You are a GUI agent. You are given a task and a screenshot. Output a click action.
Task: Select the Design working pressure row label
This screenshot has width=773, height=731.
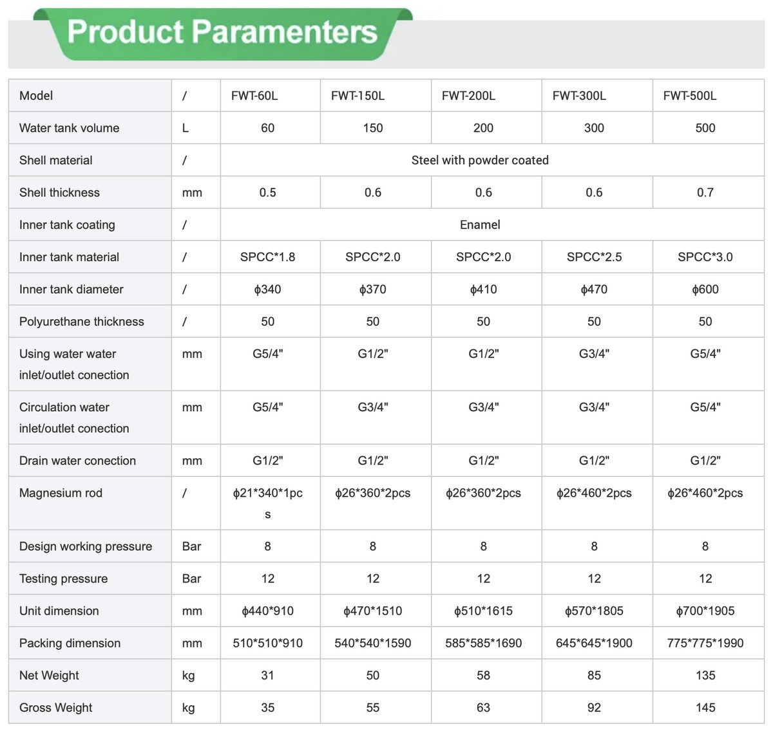tap(86, 546)
